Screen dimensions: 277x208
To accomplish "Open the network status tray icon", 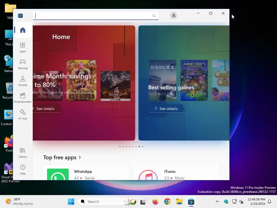I will tap(235, 201).
